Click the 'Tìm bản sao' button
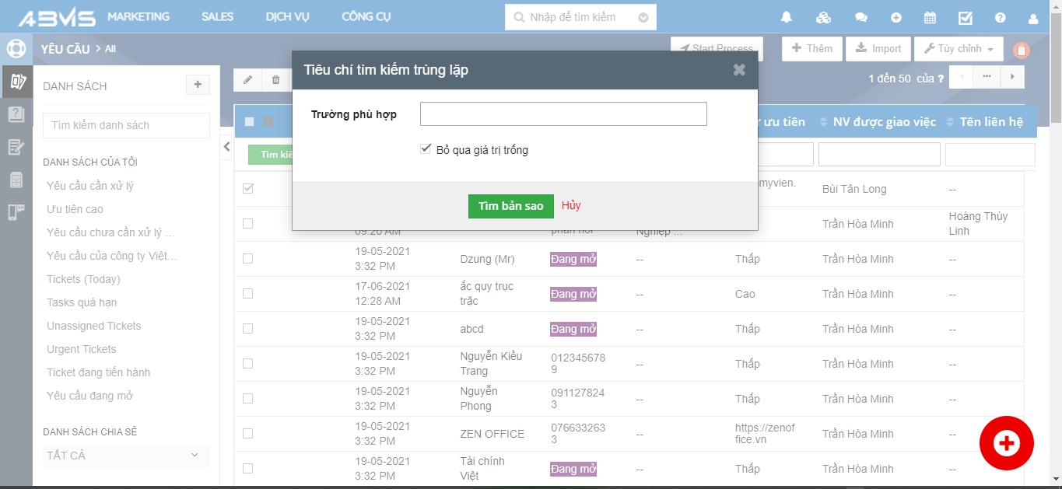 click(x=510, y=206)
